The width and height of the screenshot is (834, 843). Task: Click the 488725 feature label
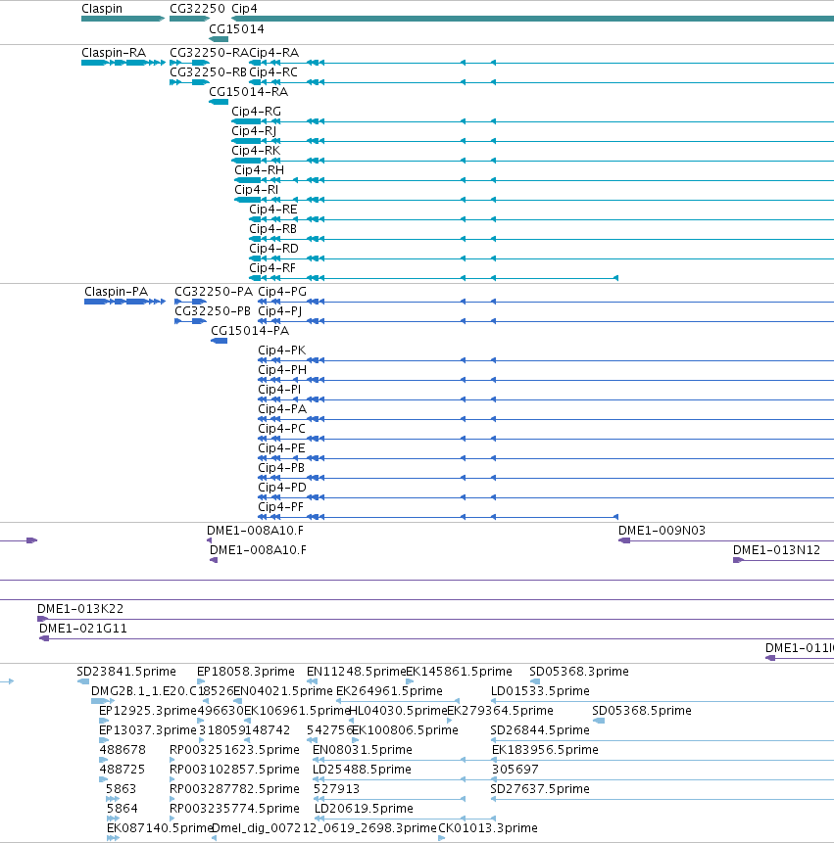[x=123, y=770]
